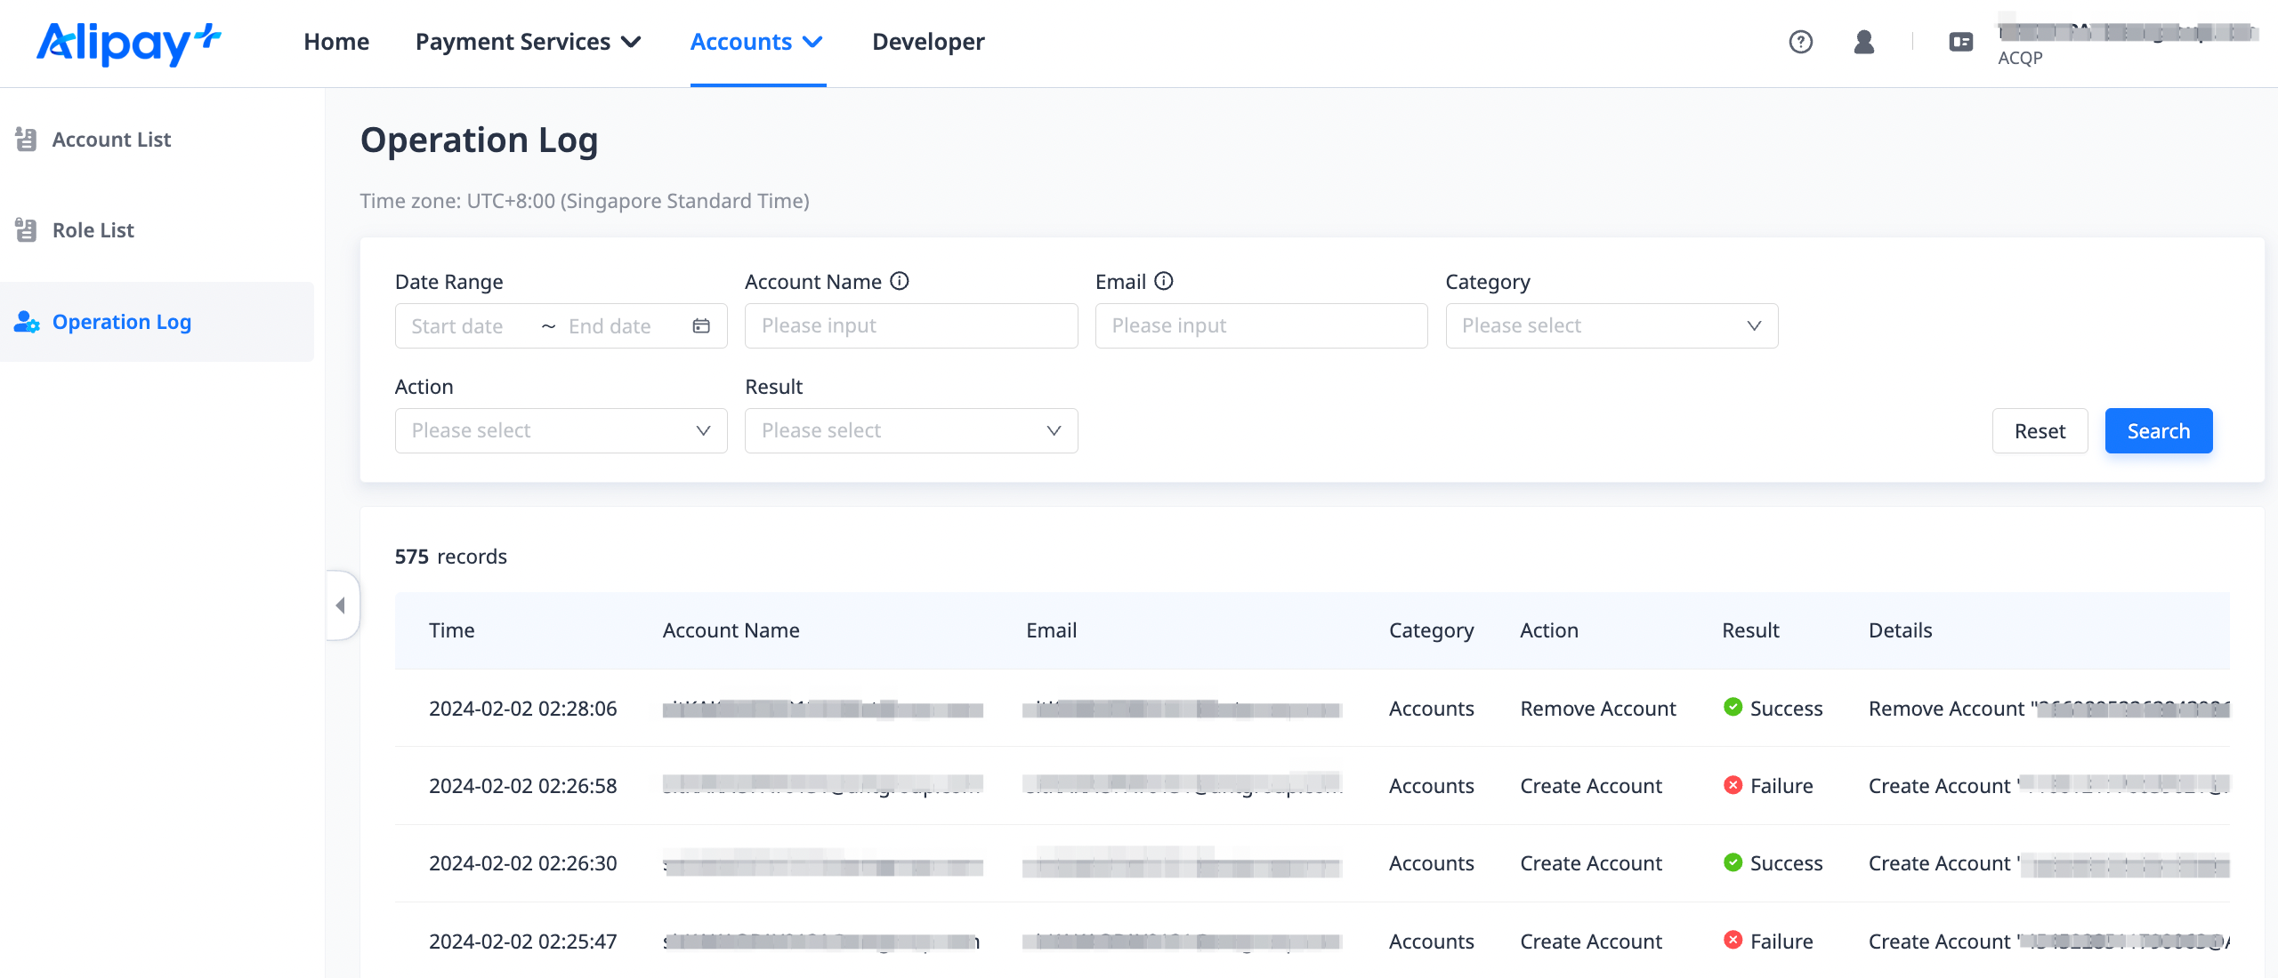The height and width of the screenshot is (978, 2278).
Task: Click the Email info icon
Action: pos(1164,281)
